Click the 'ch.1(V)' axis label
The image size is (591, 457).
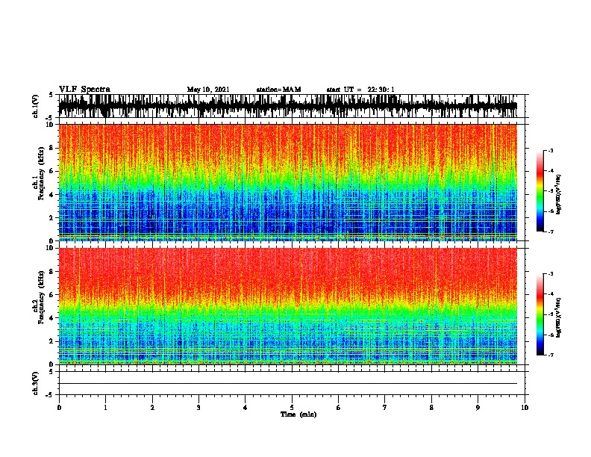(35, 106)
